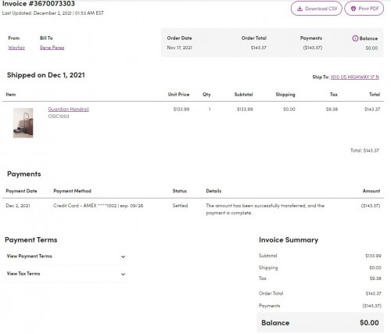Open the Rene Perez Bill To link

pyautogui.click(x=52, y=48)
